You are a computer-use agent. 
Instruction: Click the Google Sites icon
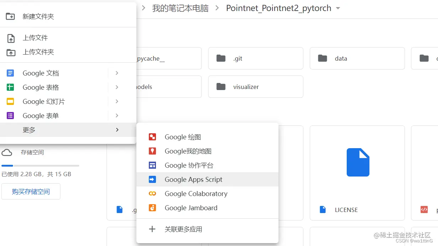pyautogui.click(x=152, y=166)
